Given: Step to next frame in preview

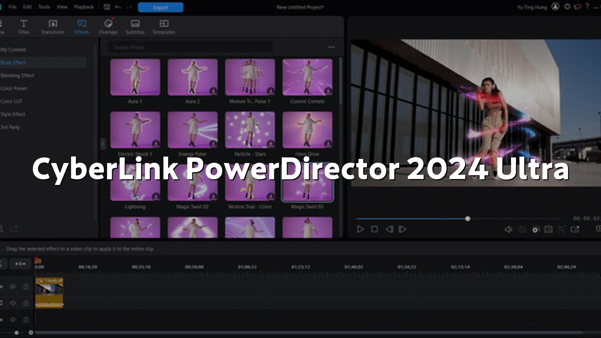Looking at the screenshot, I should [403, 229].
